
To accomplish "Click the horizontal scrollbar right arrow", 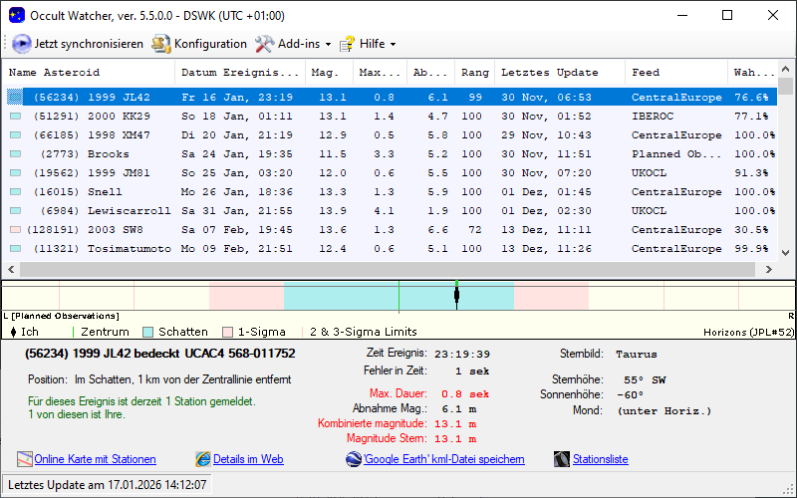I will [768, 269].
